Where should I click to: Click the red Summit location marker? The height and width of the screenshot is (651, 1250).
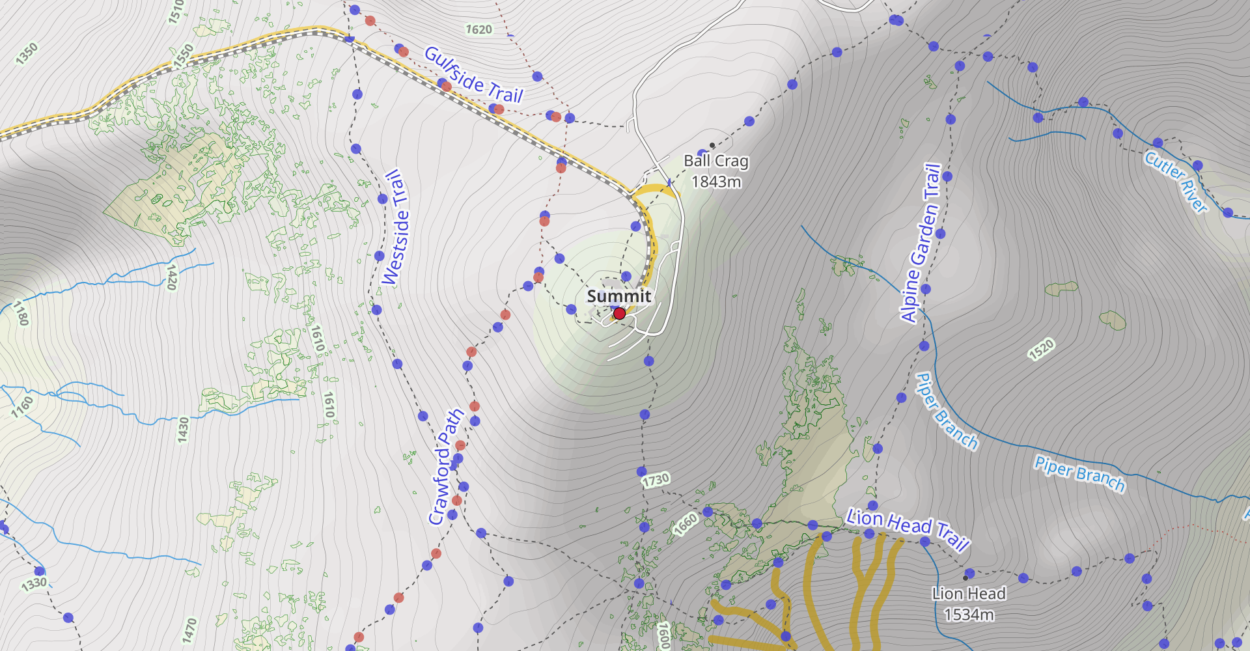click(x=619, y=314)
